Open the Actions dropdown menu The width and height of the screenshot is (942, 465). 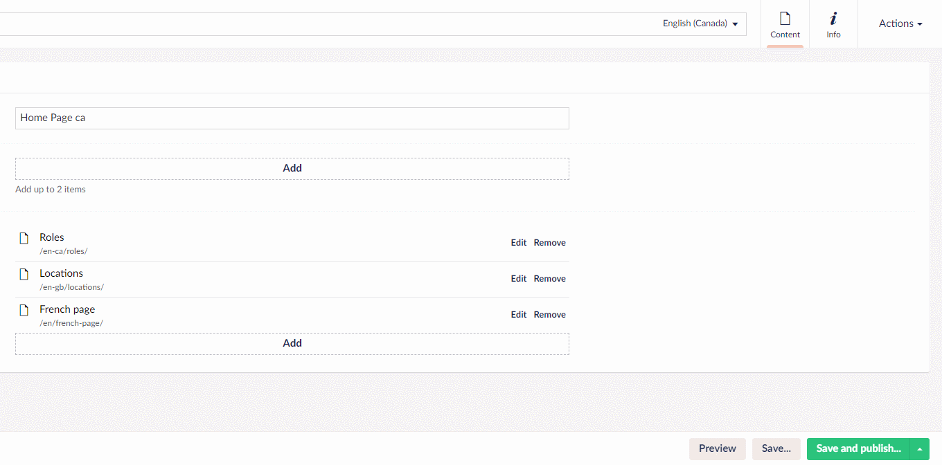pyautogui.click(x=900, y=24)
